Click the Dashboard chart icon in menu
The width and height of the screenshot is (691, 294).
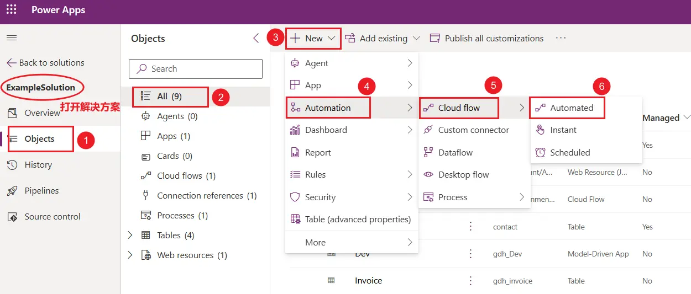point(295,130)
